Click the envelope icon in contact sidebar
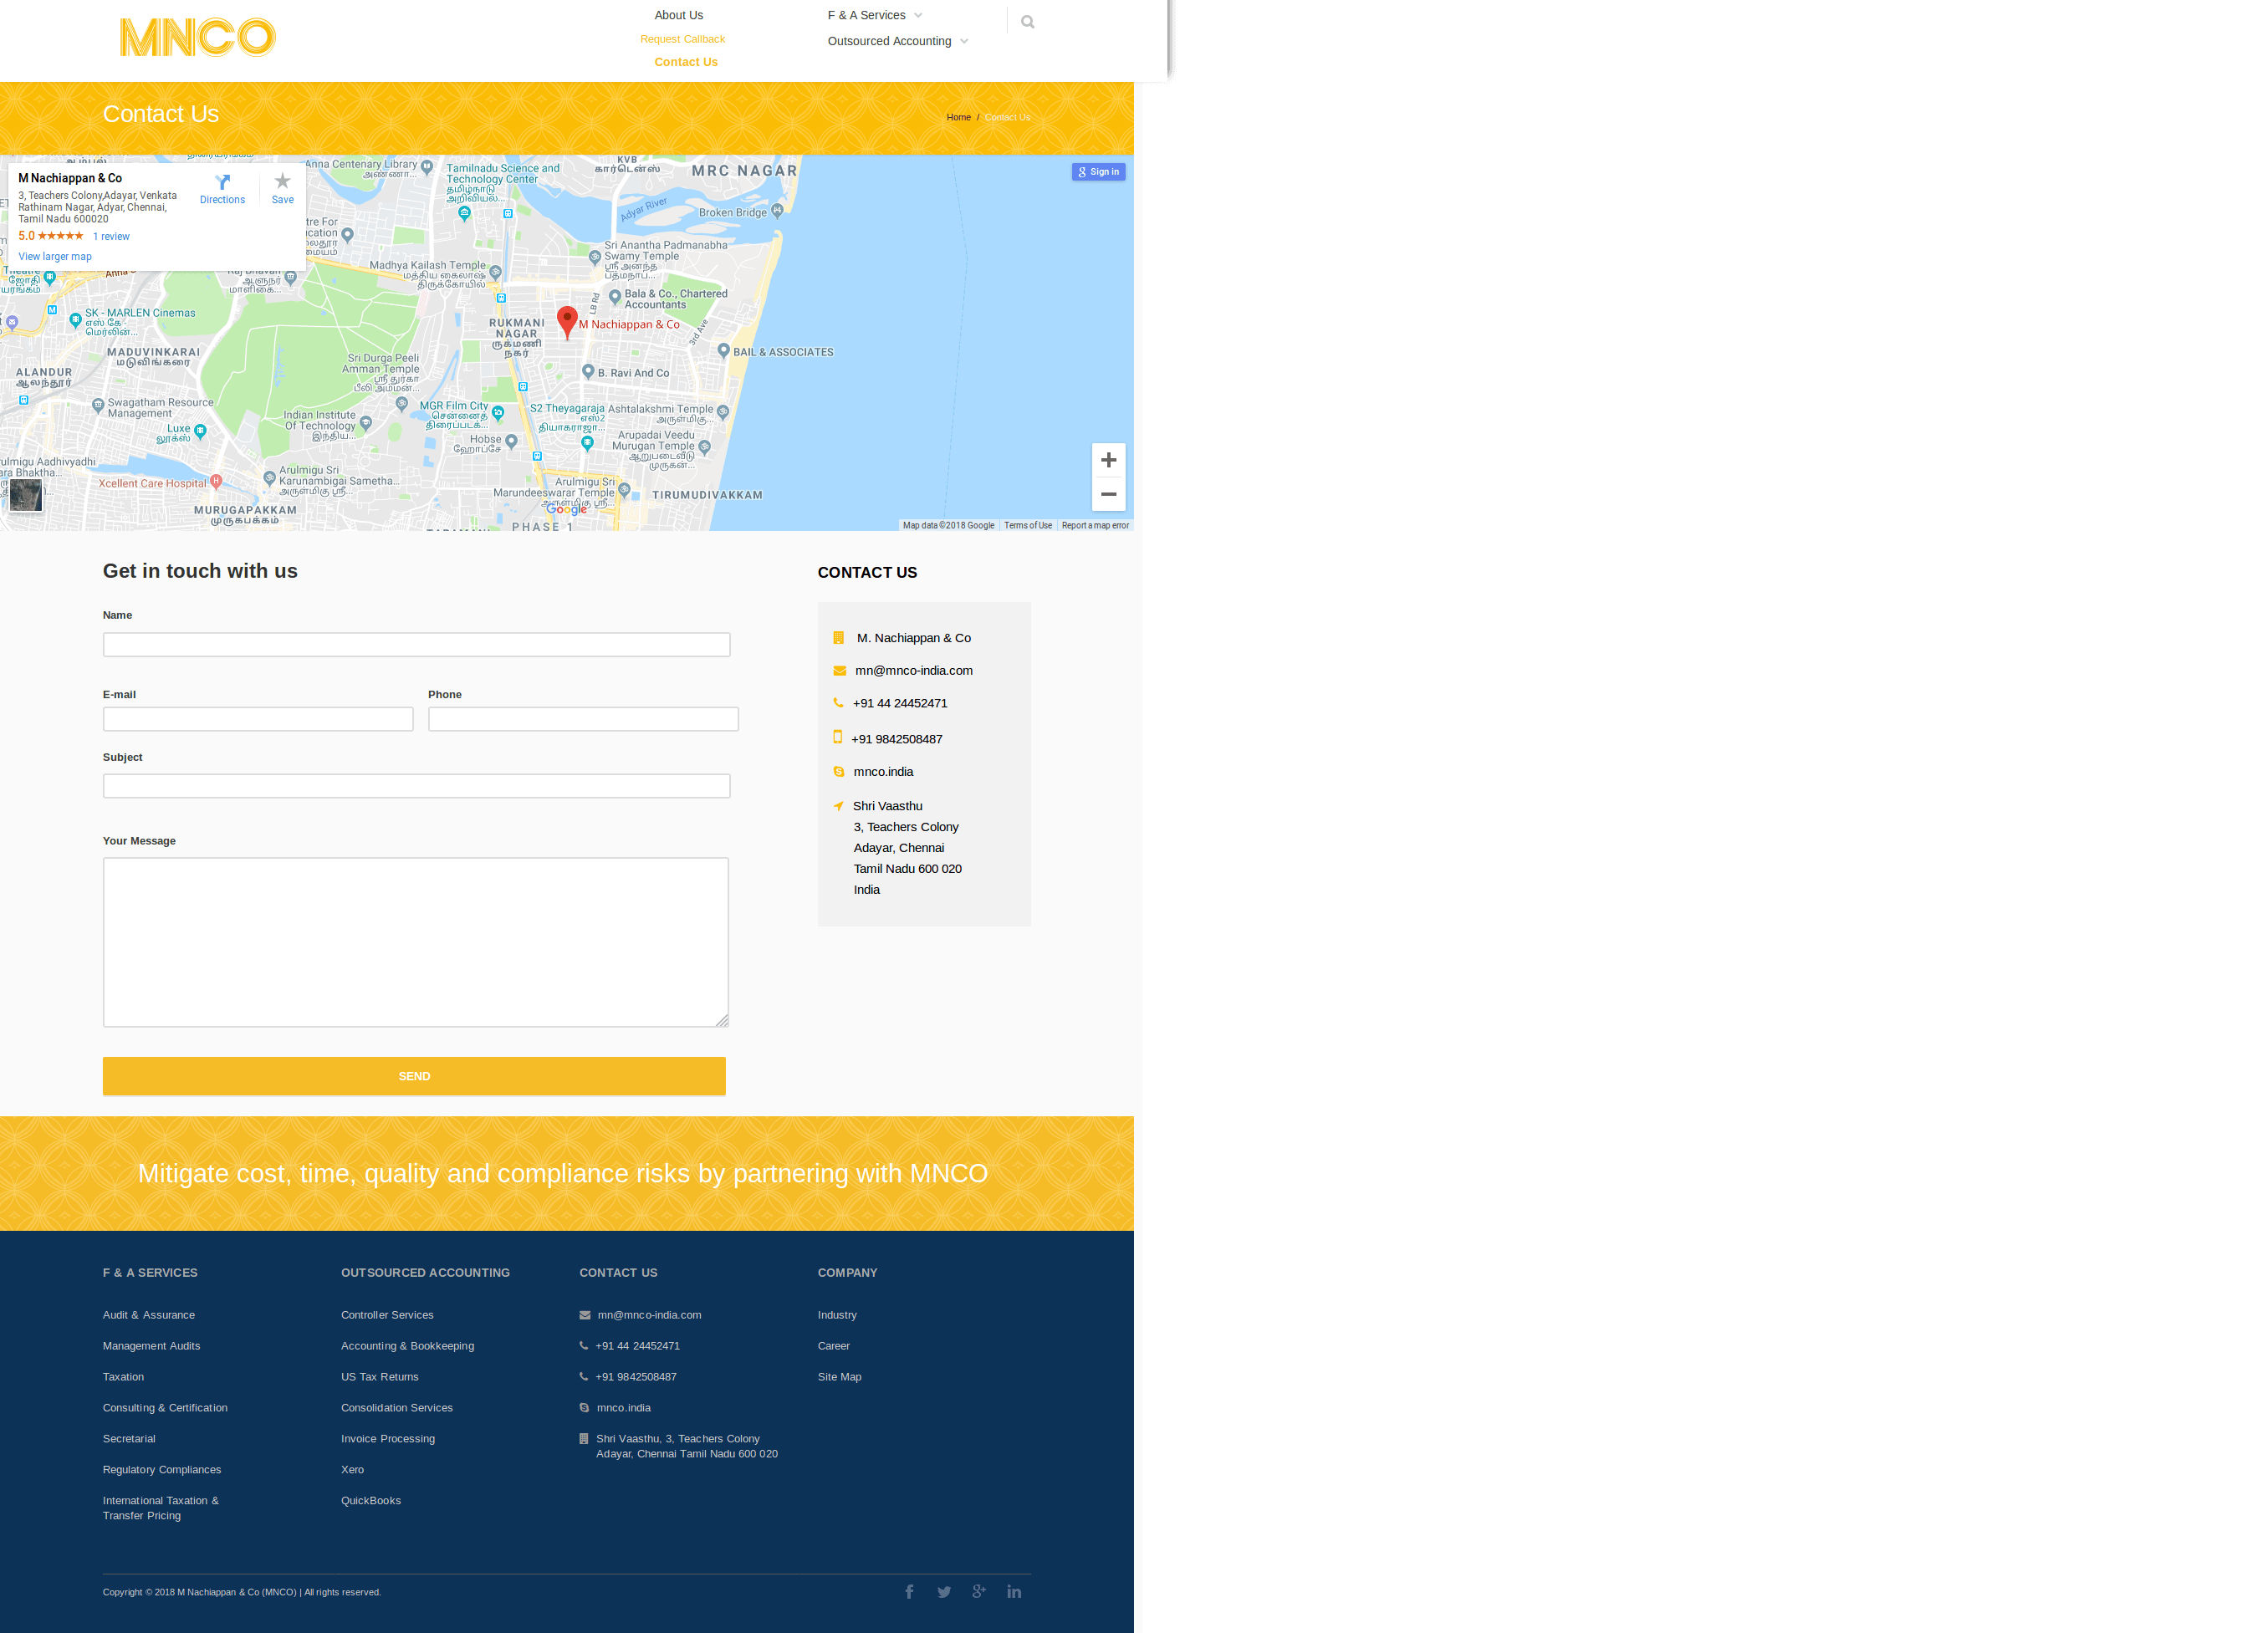Viewport: 2268px width, 1633px height. click(x=839, y=671)
